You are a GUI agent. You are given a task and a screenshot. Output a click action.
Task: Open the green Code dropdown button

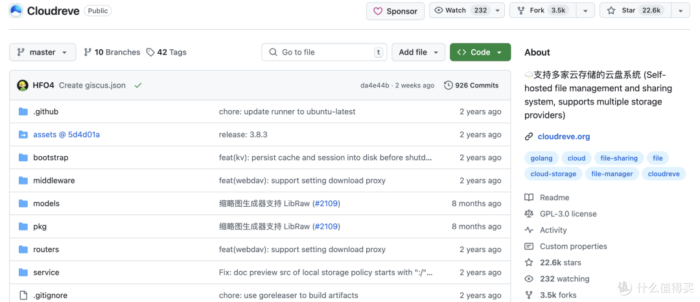[x=480, y=52]
